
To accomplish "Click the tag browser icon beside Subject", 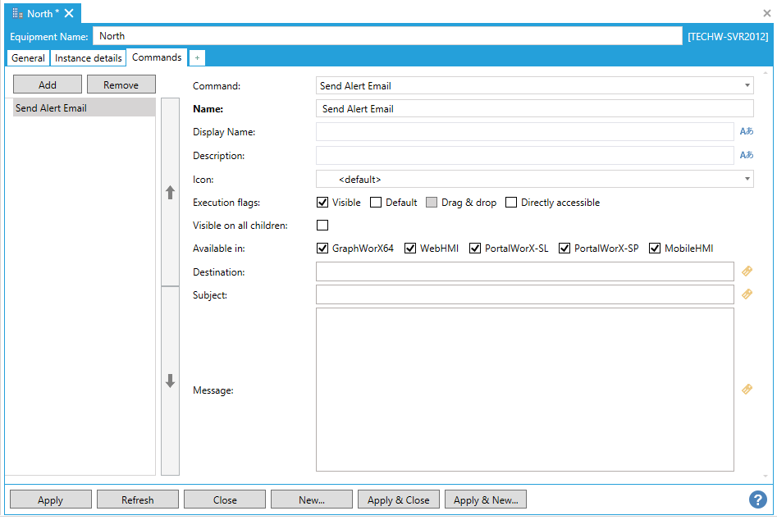I will (x=747, y=294).
